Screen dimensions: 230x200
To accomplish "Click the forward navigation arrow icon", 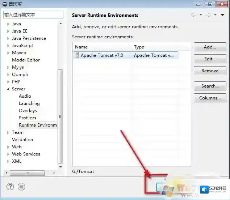I will point(208,15).
